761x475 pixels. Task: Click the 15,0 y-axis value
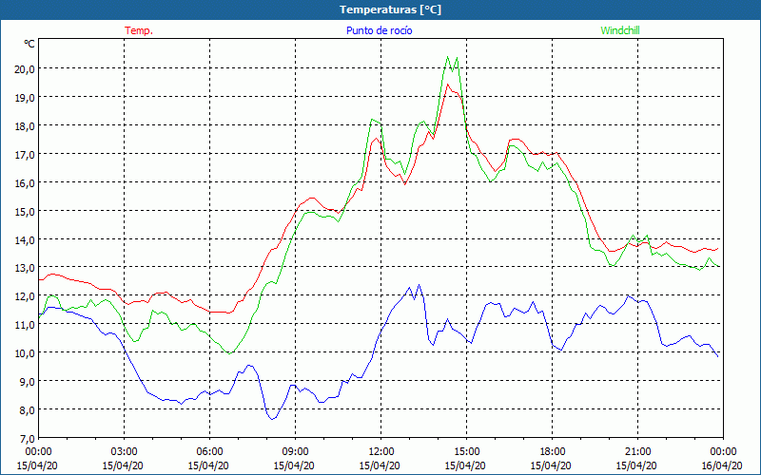coord(26,211)
